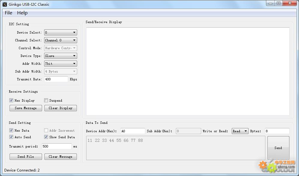Image resolution: width=299 pixels, height=176 pixels.
Task: Click the data text area with 11 22 33
Action: (x=176, y=148)
